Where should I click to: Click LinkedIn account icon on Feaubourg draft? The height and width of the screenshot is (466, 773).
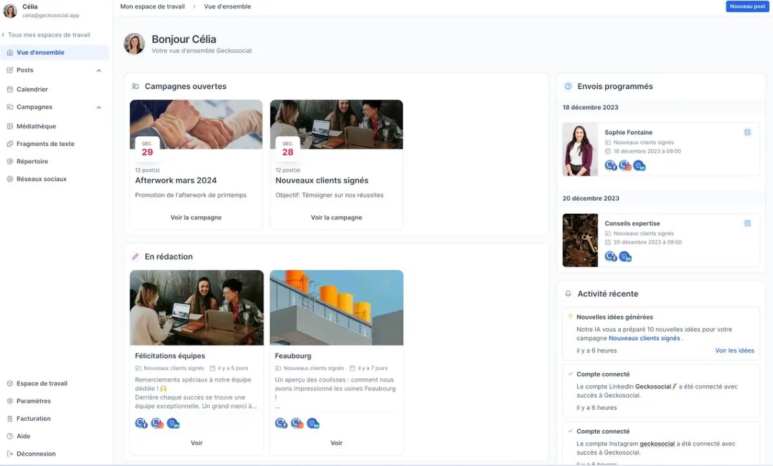(313, 423)
